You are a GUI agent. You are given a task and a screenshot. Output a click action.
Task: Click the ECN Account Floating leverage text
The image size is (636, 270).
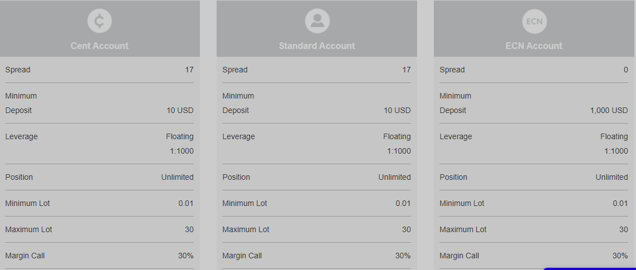614,136
